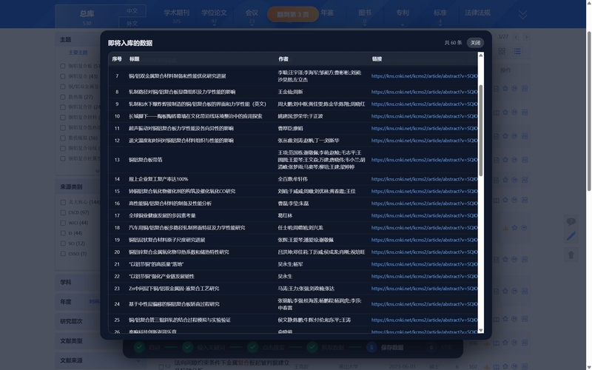This screenshot has width=592, height=370.
Task: Switch to the 学位论文 tab
Action: pos(214,13)
